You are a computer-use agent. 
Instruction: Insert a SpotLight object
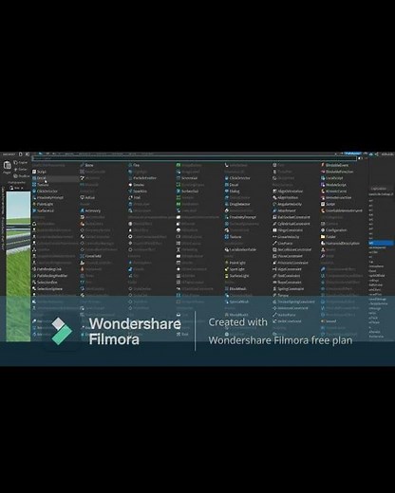tap(235, 269)
